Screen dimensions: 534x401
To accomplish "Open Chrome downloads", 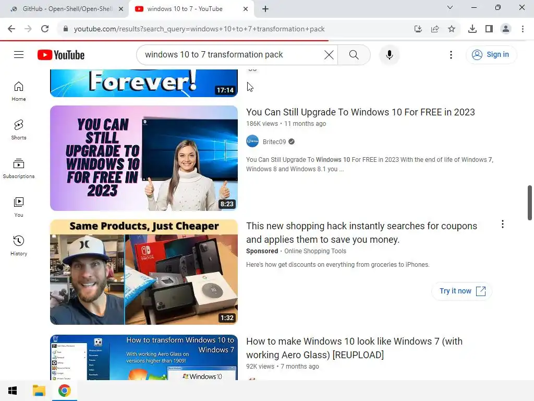I will 472,29.
